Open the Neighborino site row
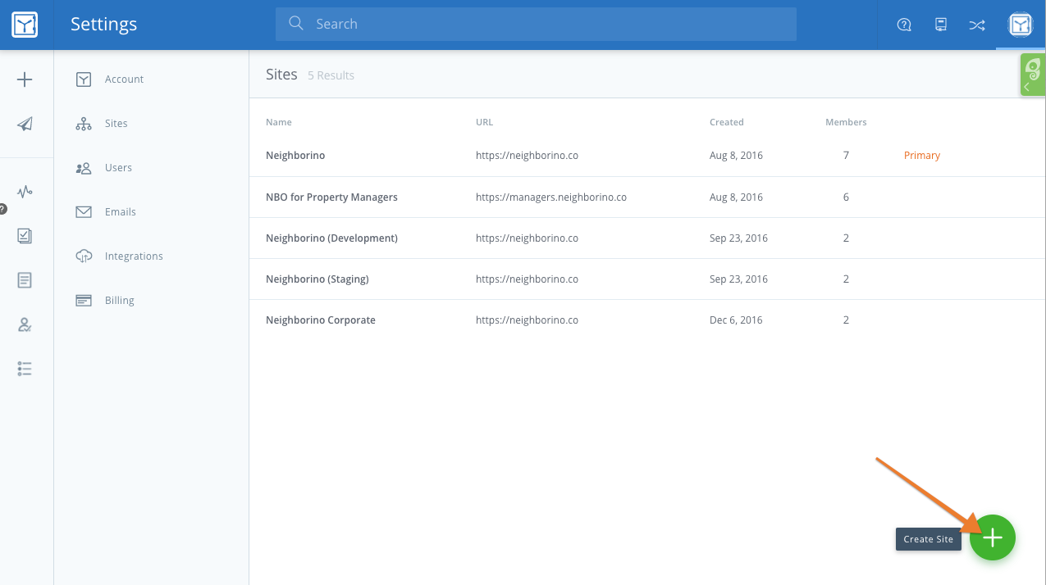The image size is (1046, 585). 647,156
